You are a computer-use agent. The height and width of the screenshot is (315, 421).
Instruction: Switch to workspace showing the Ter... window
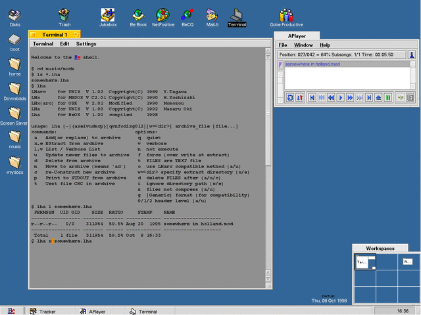(x=365, y=262)
